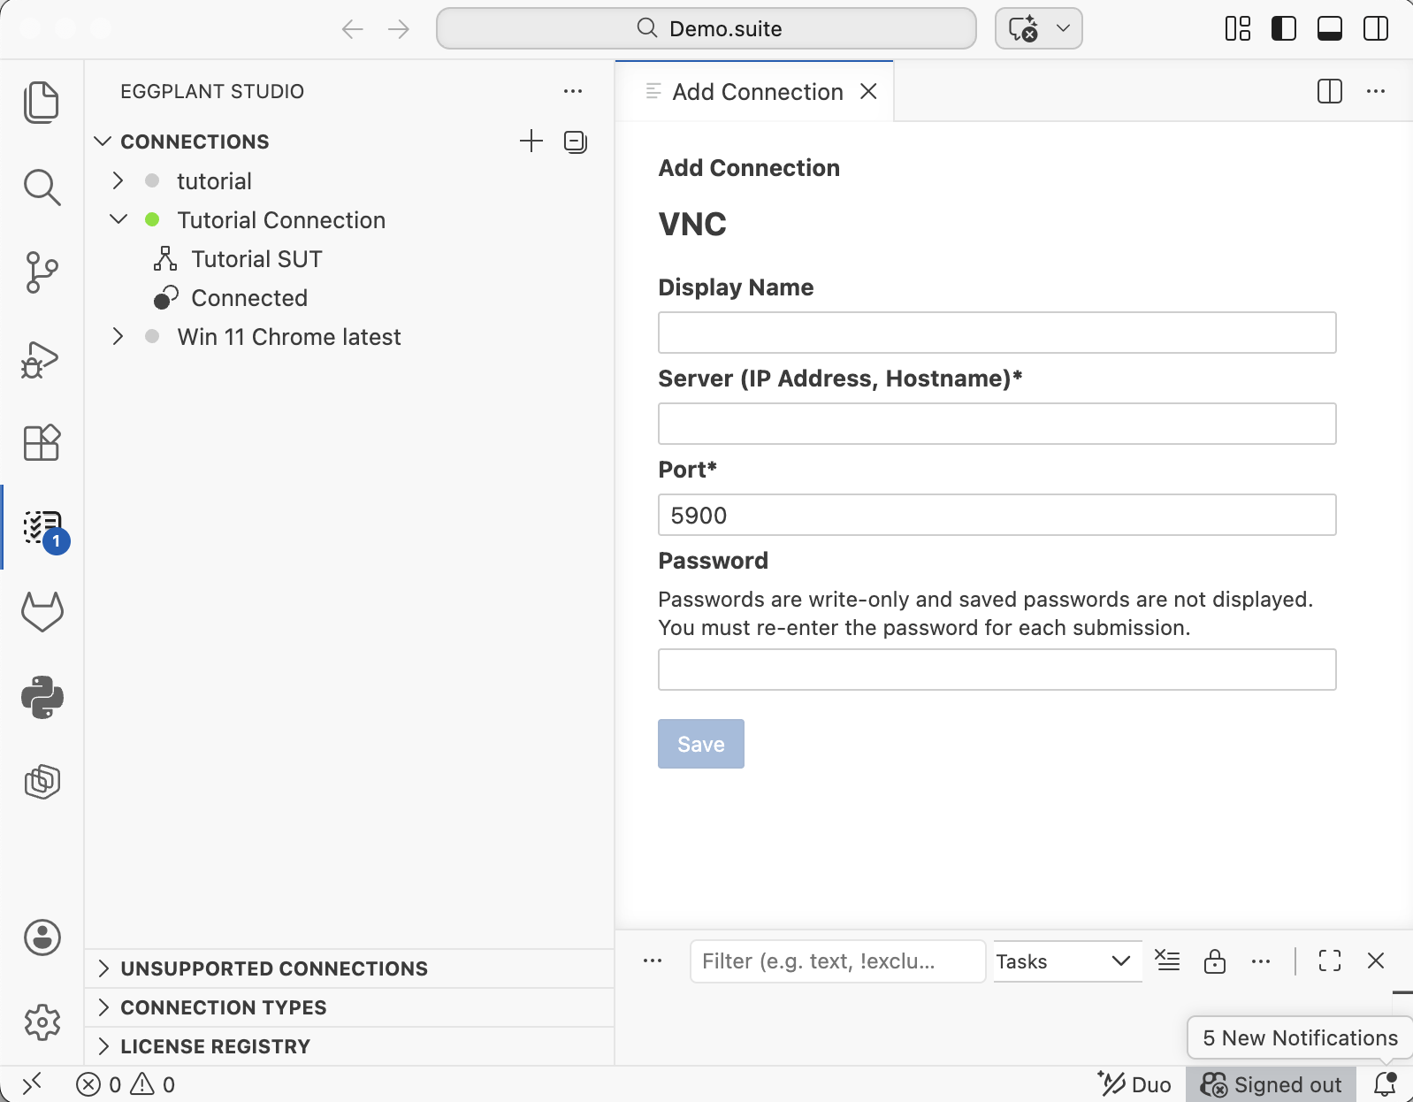Open the Python panel in activity bar
Image resolution: width=1413 pixels, height=1102 pixels.
tap(42, 697)
